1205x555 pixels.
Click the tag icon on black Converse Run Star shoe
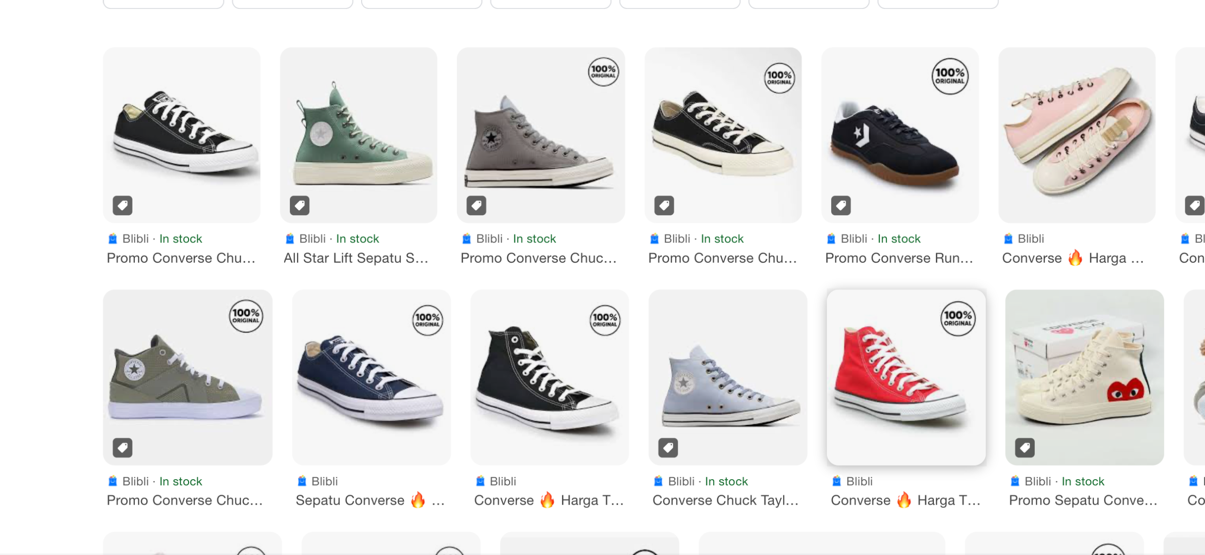point(841,205)
